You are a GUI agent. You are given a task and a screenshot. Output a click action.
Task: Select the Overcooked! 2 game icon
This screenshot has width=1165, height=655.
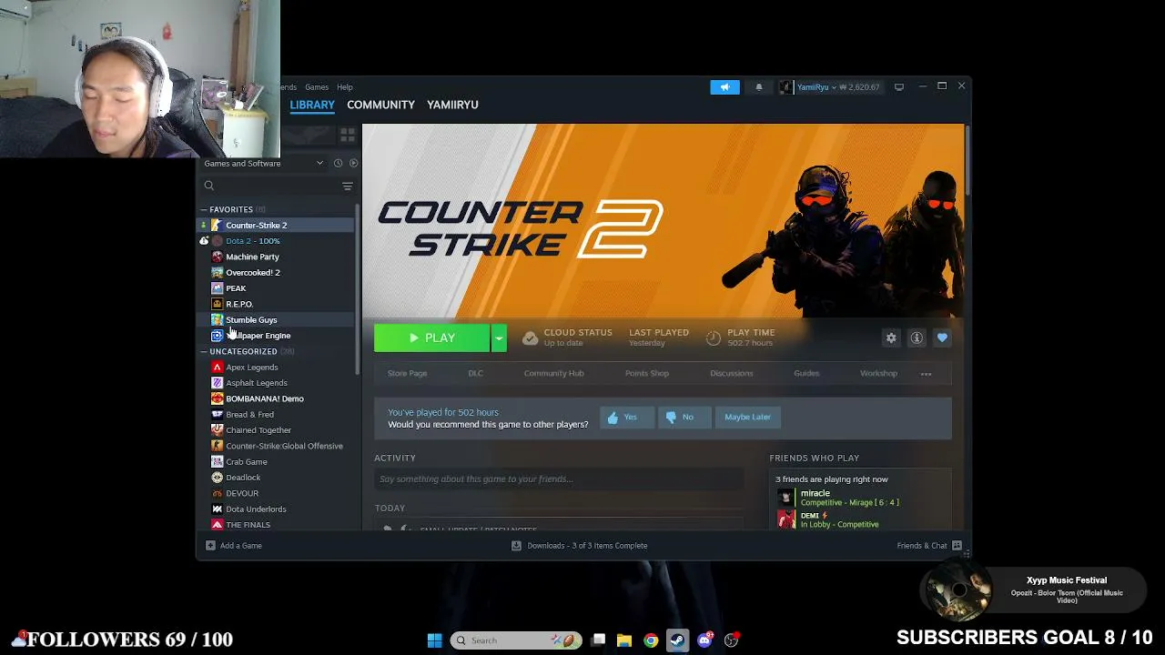coord(217,272)
